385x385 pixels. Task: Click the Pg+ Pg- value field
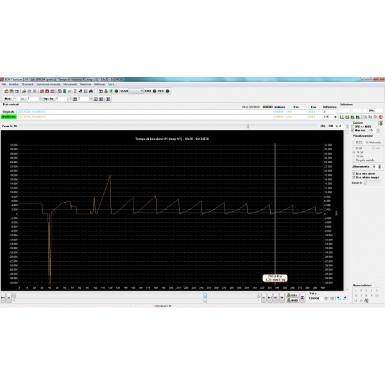[61, 99]
